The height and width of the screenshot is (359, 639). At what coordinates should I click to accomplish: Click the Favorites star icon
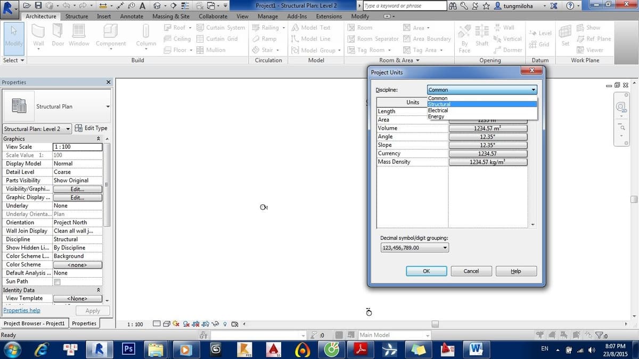486,5
